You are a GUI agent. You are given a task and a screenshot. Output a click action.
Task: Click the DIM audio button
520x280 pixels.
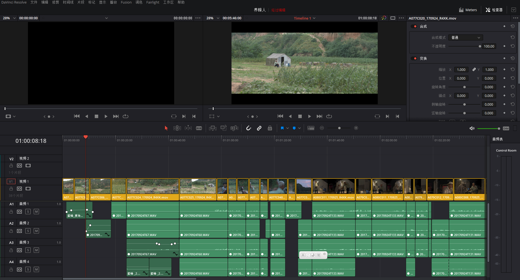click(x=506, y=128)
